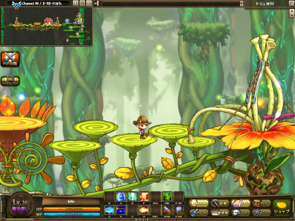Click inside the chat message bar
Screen dimensions: 295x221
[x=170, y=3]
